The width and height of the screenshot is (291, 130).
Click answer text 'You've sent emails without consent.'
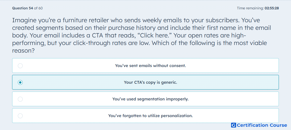pos(150,66)
